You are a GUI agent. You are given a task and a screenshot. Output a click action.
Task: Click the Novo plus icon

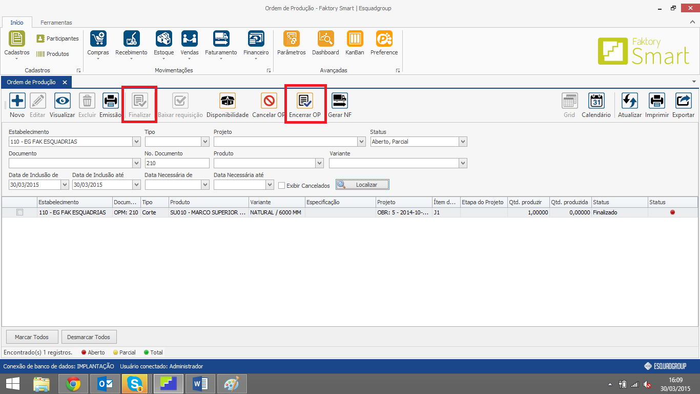pos(17,101)
